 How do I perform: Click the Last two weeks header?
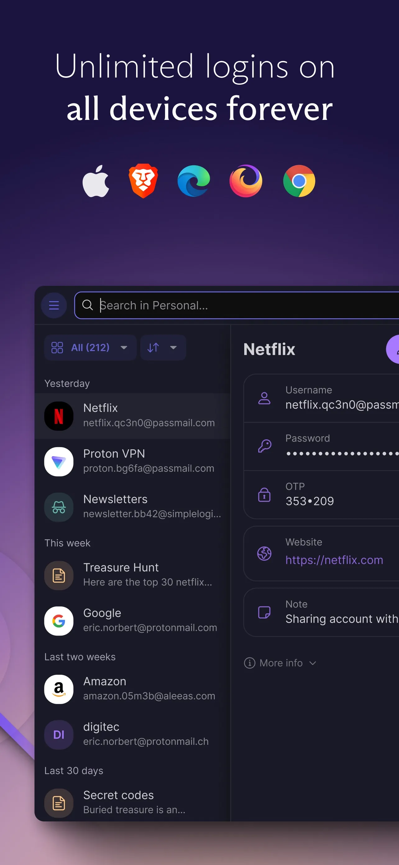(80, 657)
